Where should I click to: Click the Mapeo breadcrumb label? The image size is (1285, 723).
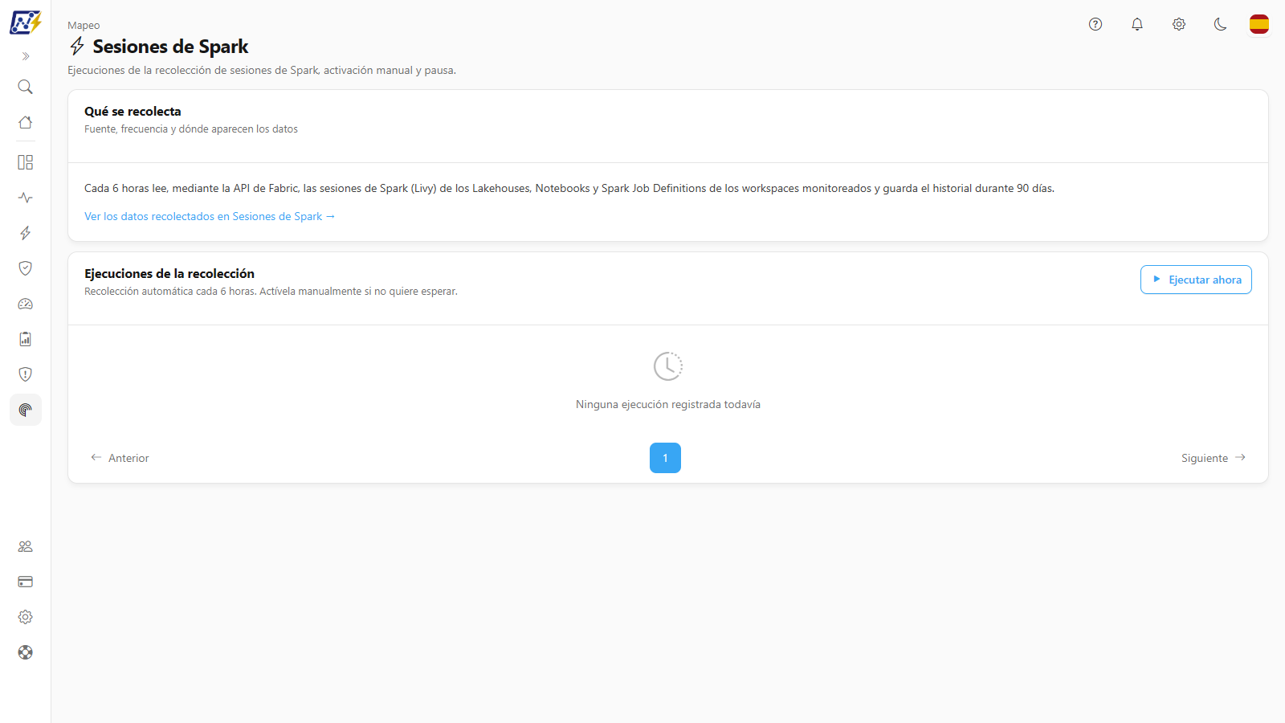pos(84,26)
